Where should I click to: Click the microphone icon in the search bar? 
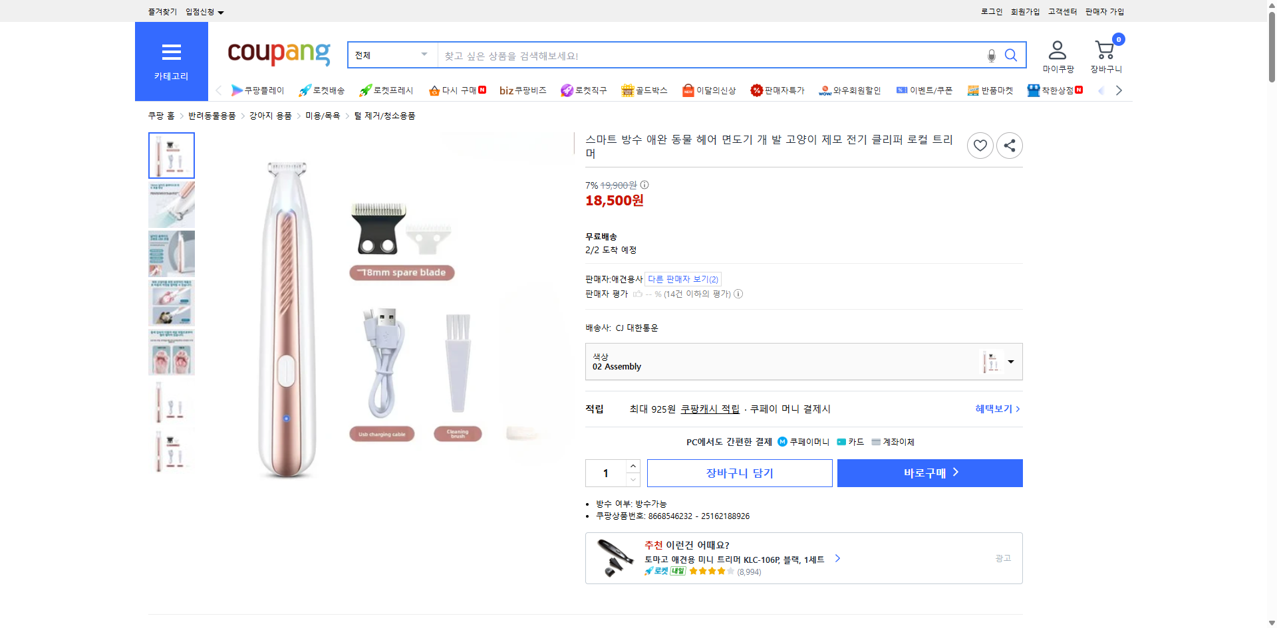pos(990,56)
